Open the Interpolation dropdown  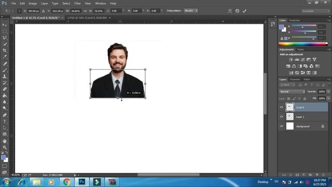(191, 10)
